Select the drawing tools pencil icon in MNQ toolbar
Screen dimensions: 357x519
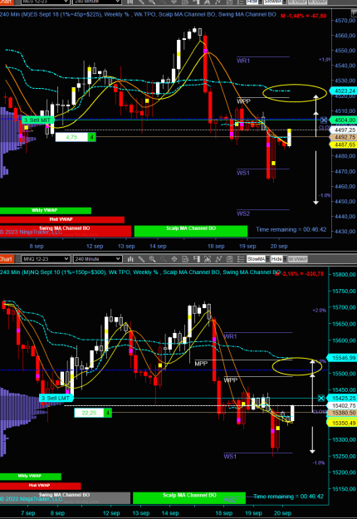pos(141,259)
